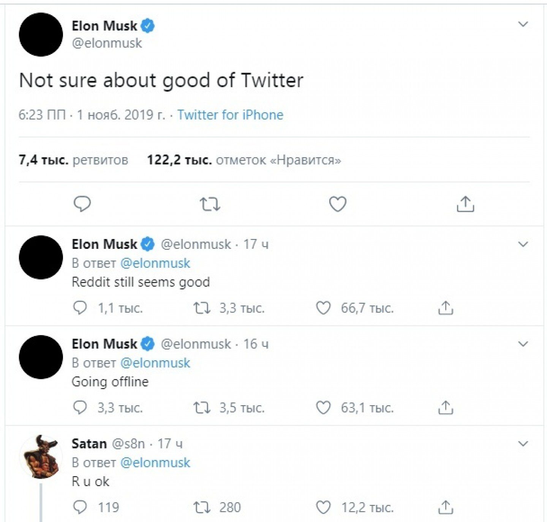The width and height of the screenshot is (547, 522).
Task: Open chevron menu on 'Going offline' tweet
Action: [523, 344]
